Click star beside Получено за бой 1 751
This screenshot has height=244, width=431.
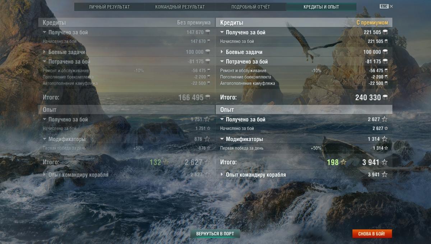tap(207, 119)
